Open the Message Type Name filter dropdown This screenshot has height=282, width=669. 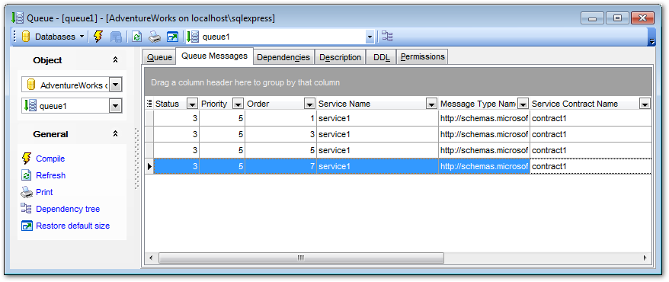pyautogui.click(x=523, y=104)
